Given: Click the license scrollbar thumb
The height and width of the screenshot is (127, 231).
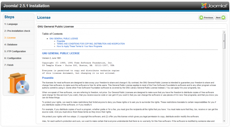Looking at the screenshot, I should (x=224, y=41).
